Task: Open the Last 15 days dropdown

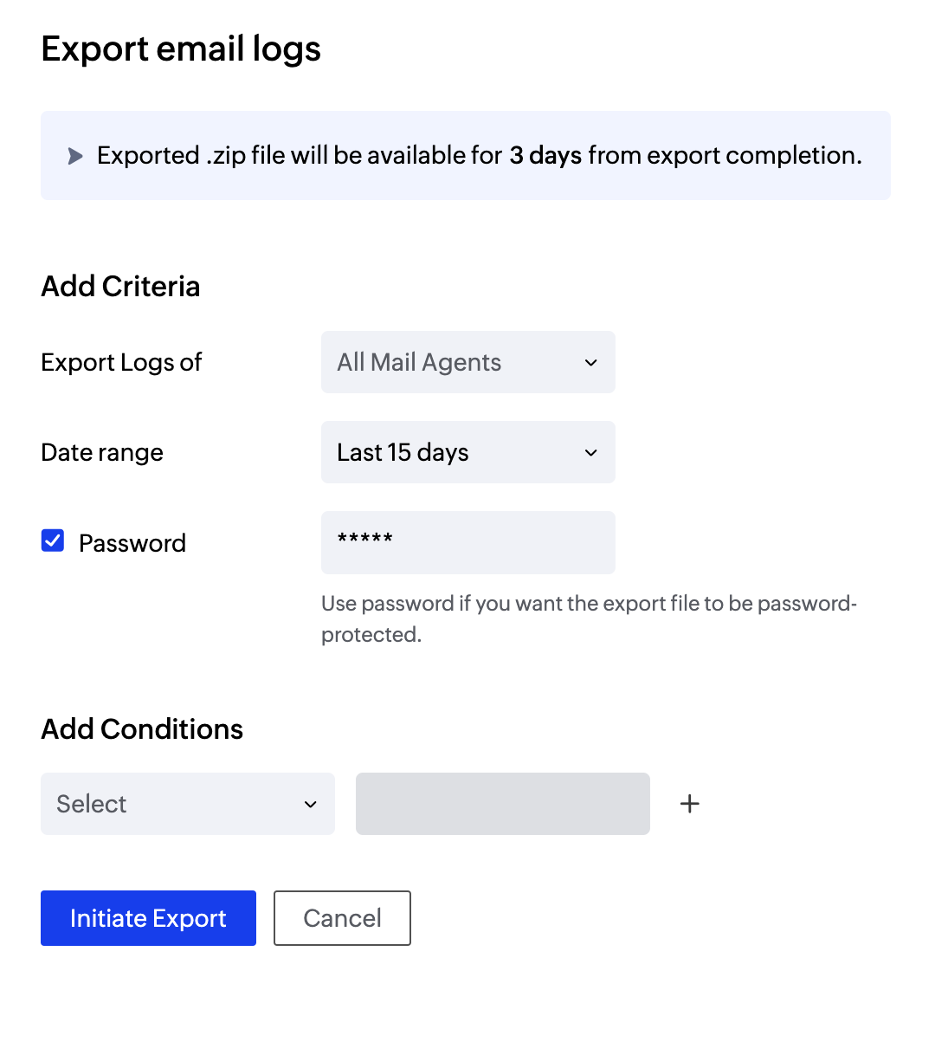Action: coord(467,452)
